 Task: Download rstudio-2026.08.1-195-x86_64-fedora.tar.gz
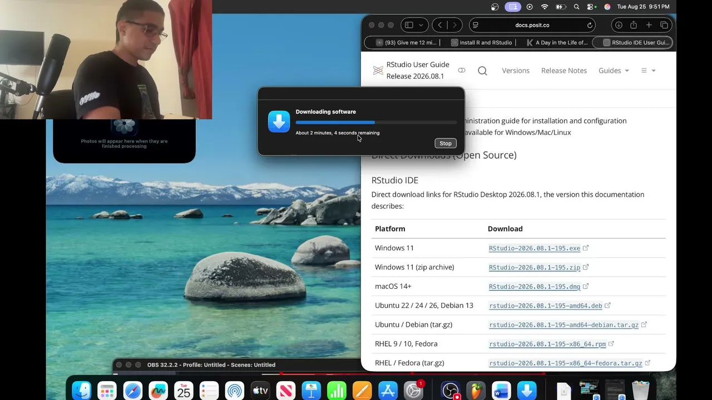(x=566, y=363)
